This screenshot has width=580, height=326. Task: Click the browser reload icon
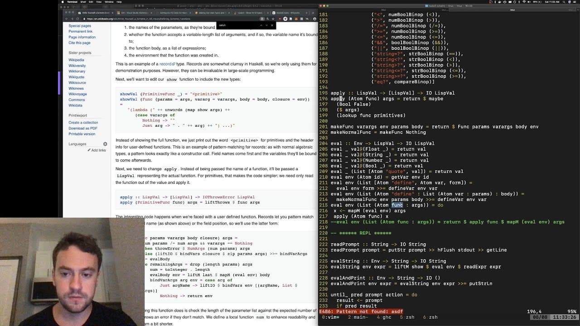coord(77,19)
